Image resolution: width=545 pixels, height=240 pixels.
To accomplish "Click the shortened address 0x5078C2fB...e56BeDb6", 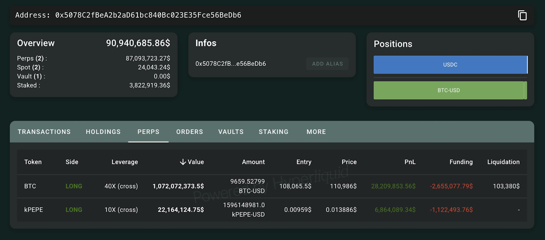I will coord(231,64).
